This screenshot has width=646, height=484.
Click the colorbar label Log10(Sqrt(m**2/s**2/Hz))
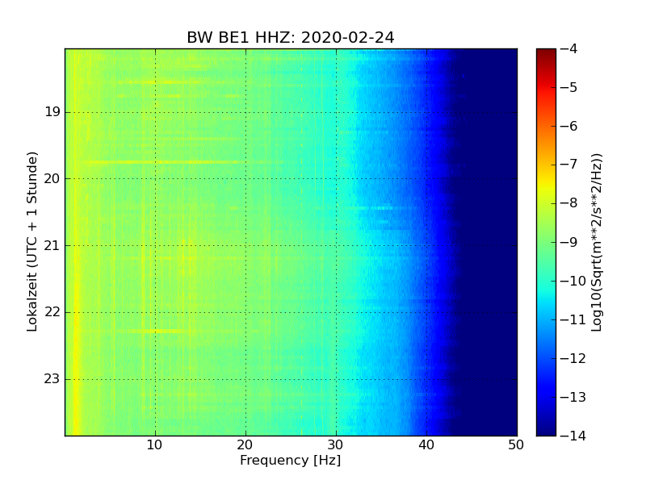tap(596, 243)
